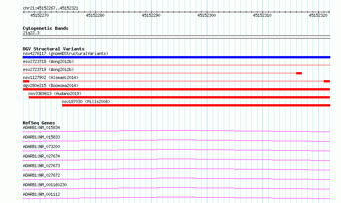Click the red nsv3369613 variant bar
This screenshot has width=341, height=203.
point(179,97)
